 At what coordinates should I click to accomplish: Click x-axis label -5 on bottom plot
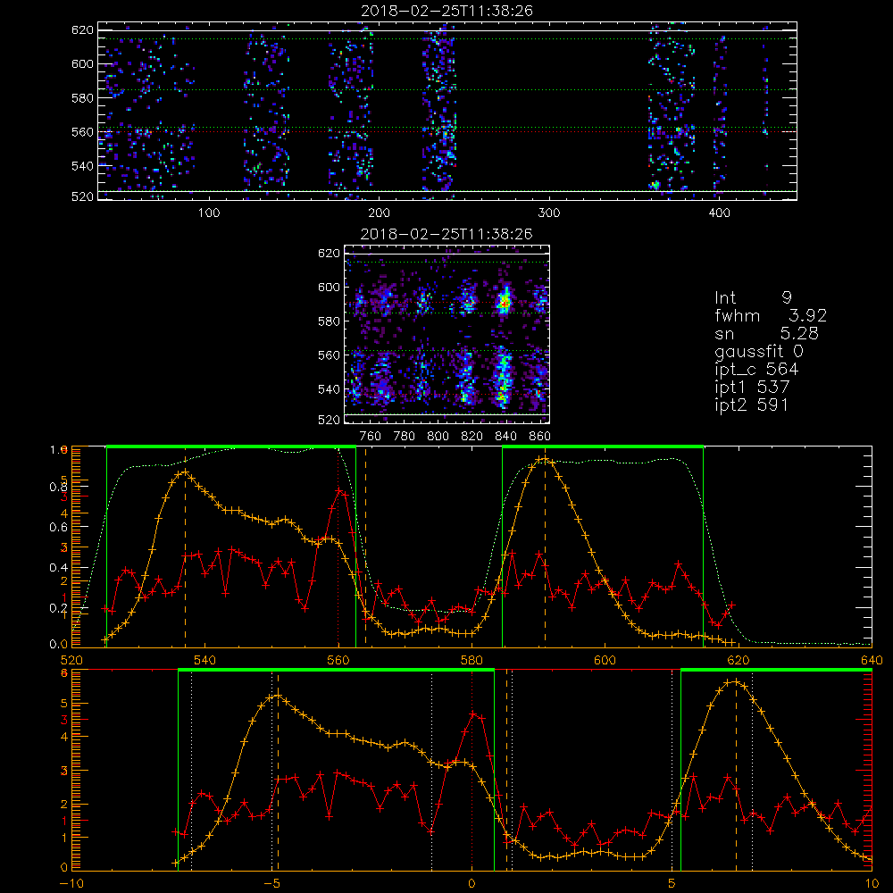point(271,883)
